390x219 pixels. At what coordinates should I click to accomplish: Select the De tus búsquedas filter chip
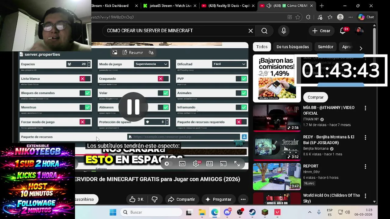click(x=293, y=47)
